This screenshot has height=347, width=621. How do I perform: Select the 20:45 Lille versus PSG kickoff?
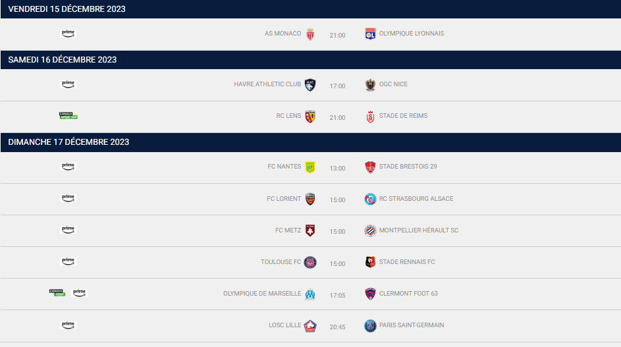[337, 327]
